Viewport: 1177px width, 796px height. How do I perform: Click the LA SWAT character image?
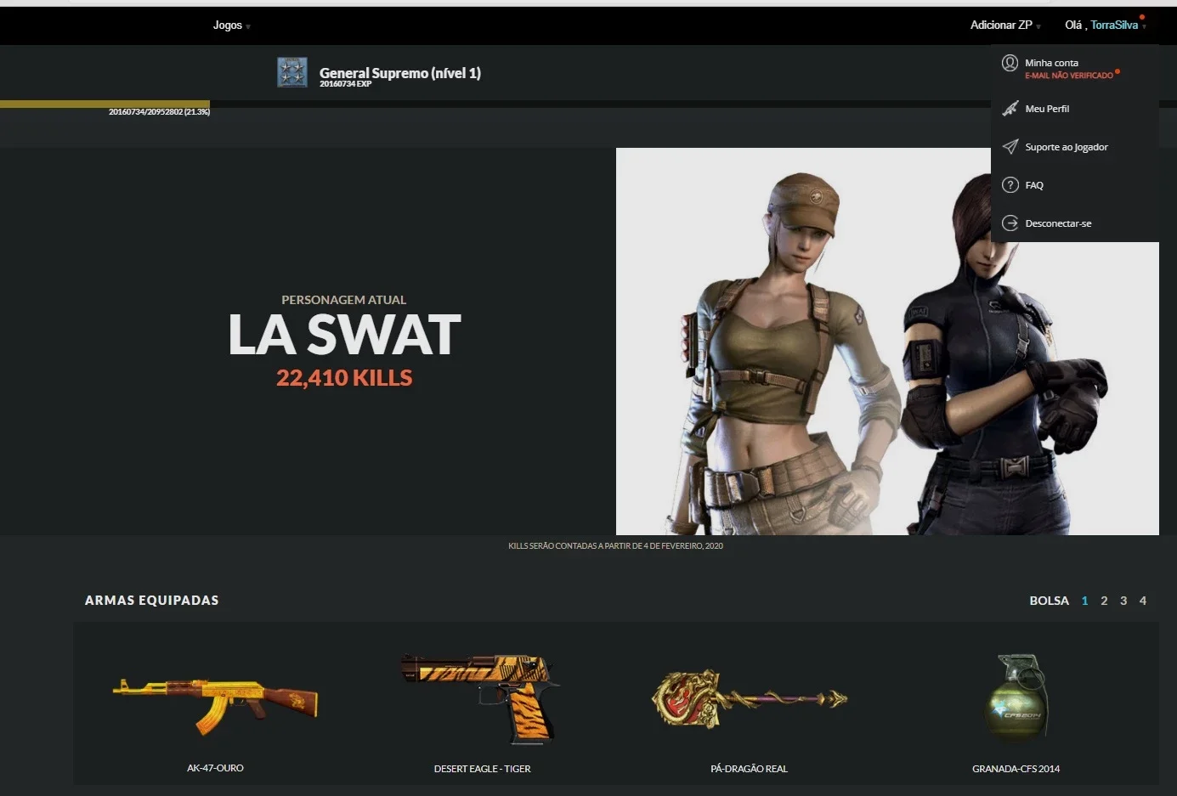[x=887, y=342]
